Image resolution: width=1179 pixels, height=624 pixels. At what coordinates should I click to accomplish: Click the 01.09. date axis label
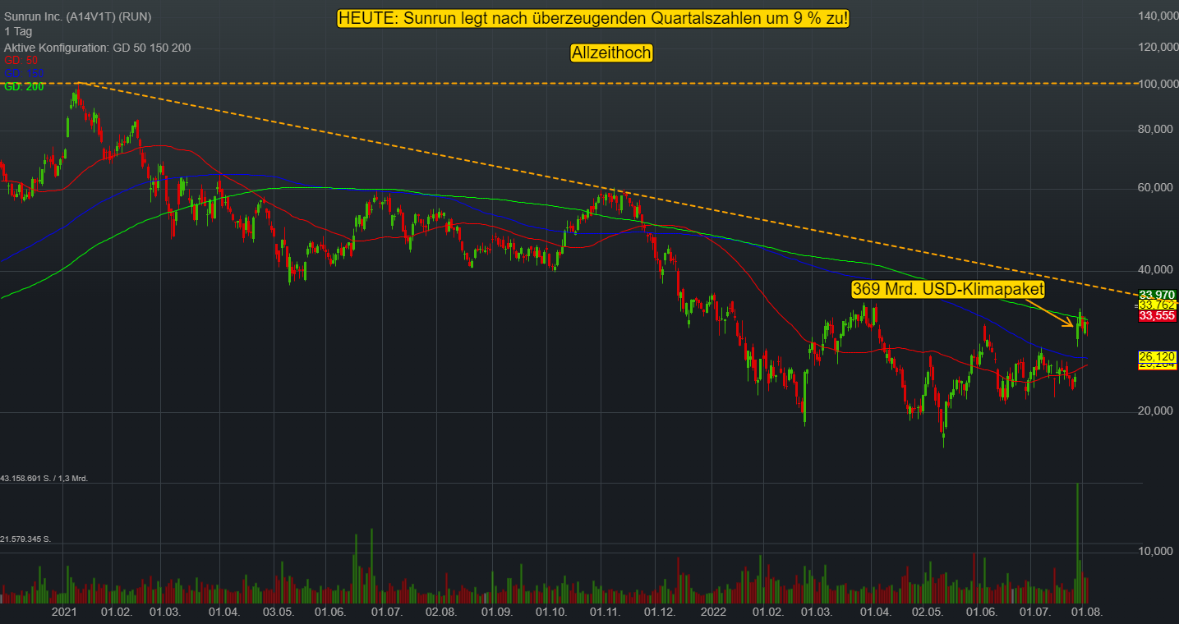click(x=496, y=612)
